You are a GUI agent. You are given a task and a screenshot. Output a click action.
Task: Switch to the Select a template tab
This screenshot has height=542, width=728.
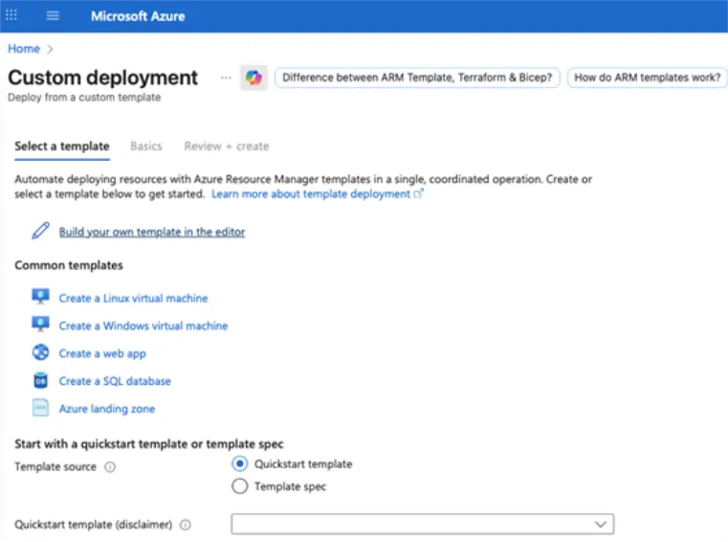coord(62,147)
